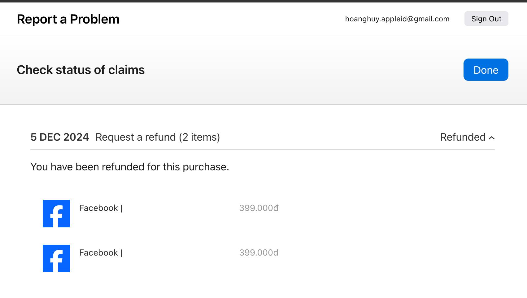Click the Report a Problem page title

pyautogui.click(x=68, y=19)
